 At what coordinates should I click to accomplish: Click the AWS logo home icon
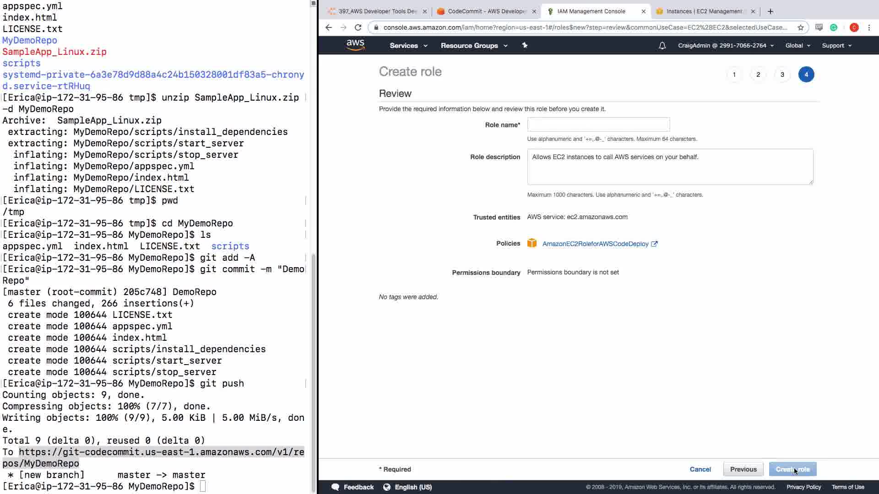tap(355, 45)
